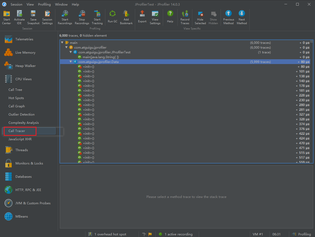Select the Complexity Analysis view
This screenshot has height=237, width=315.
click(x=24, y=122)
